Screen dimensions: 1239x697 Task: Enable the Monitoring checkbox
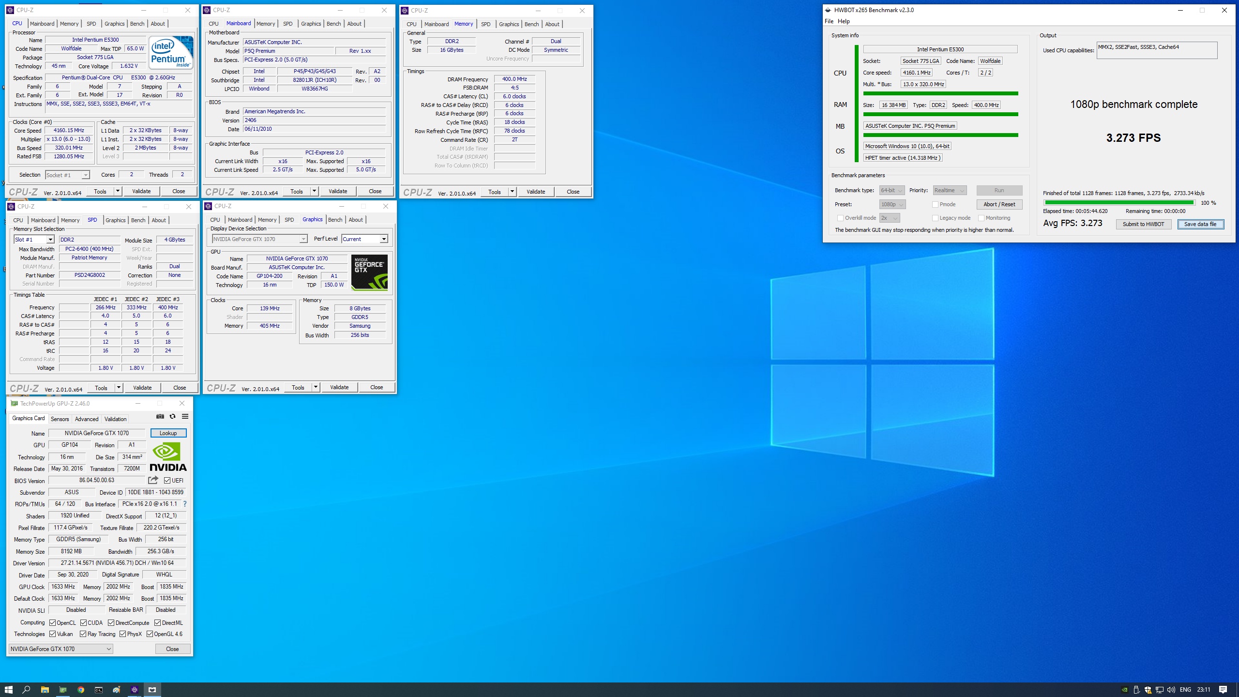[x=981, y=218]
